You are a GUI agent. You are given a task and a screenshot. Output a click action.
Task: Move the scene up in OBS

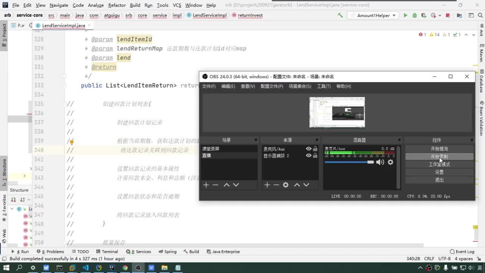pos(227,185)
